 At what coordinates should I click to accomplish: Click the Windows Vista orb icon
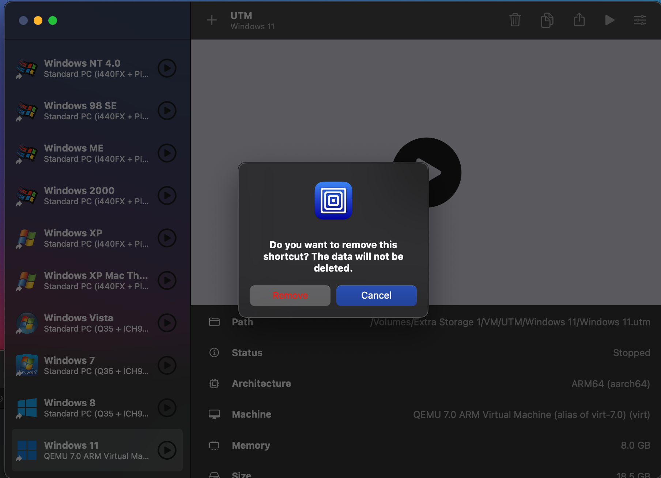tap(27, 323)
